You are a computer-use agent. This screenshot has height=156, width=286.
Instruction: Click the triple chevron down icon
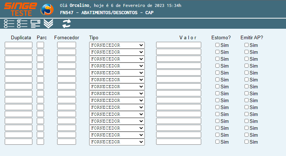(48, 24)
